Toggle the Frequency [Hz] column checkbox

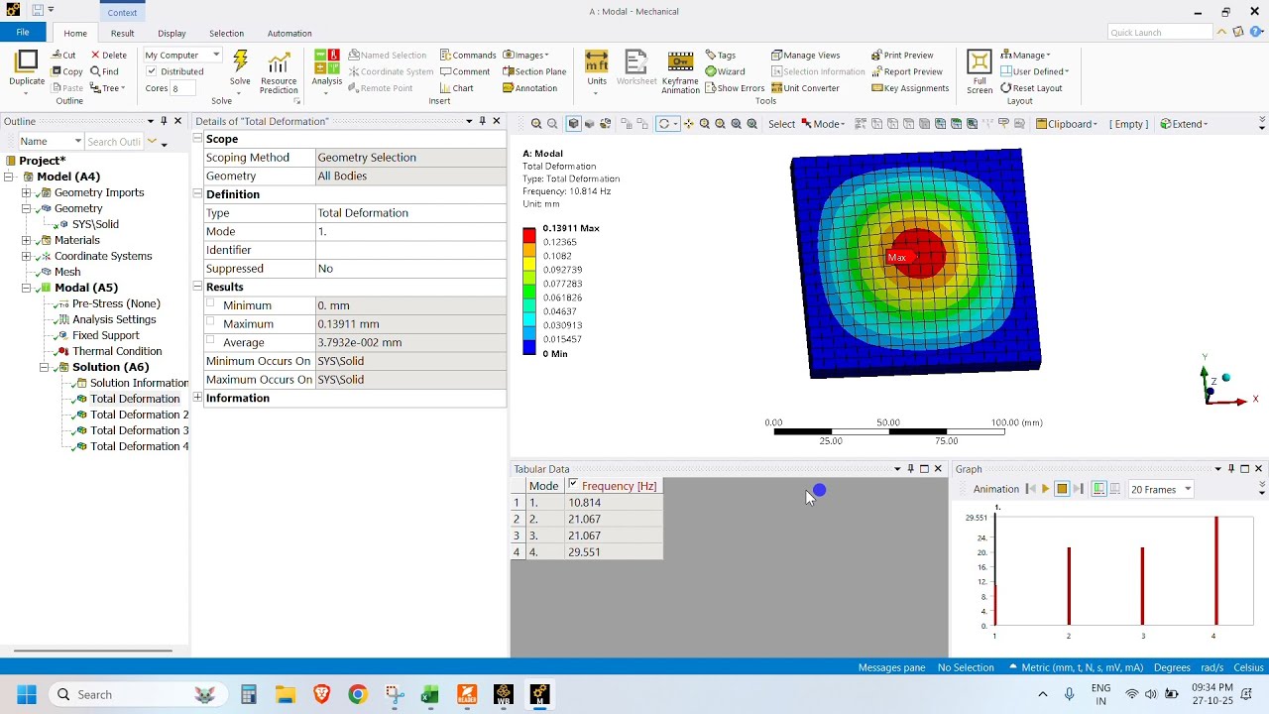tap(573, 485)
